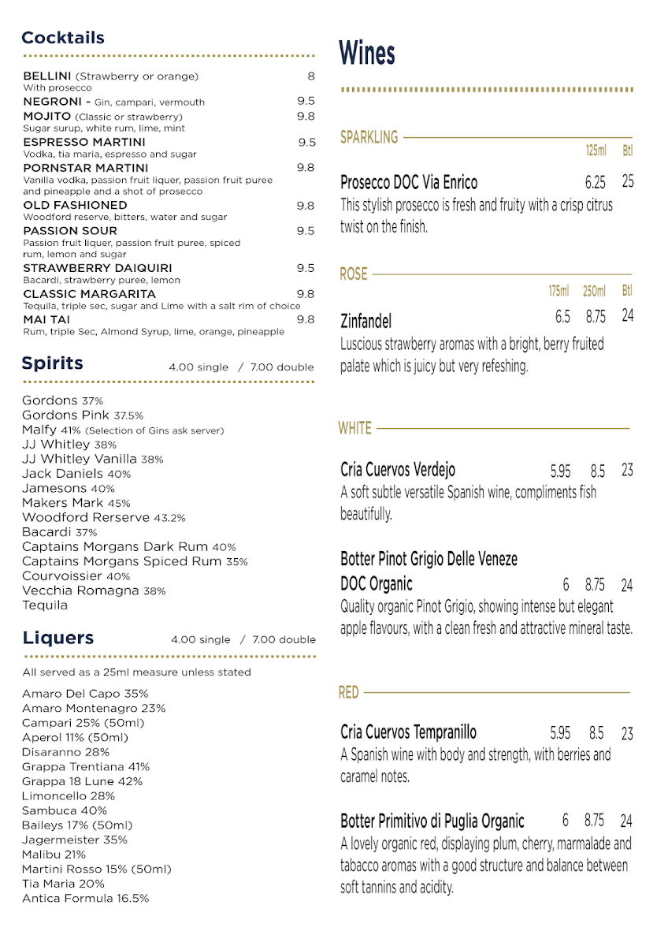Select the Cria Cuervos Verdejo white wine

[x=398, y=470]
